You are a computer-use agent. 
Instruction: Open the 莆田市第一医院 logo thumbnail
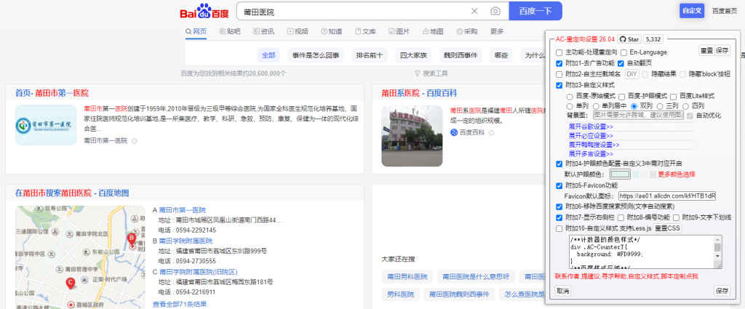click(46, 125)
